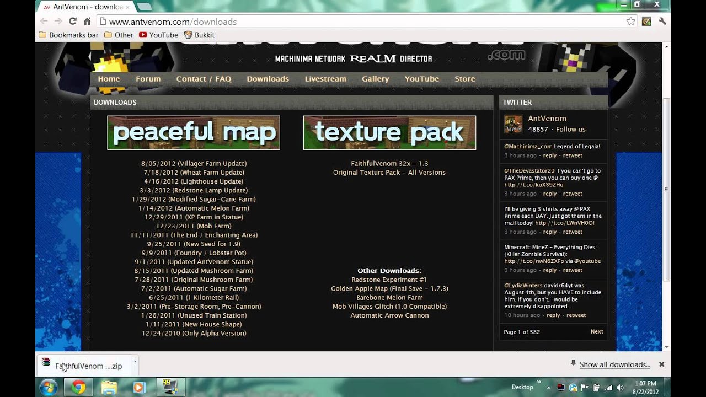
Task: Open the YouTube navigation link
Action: 422,79
